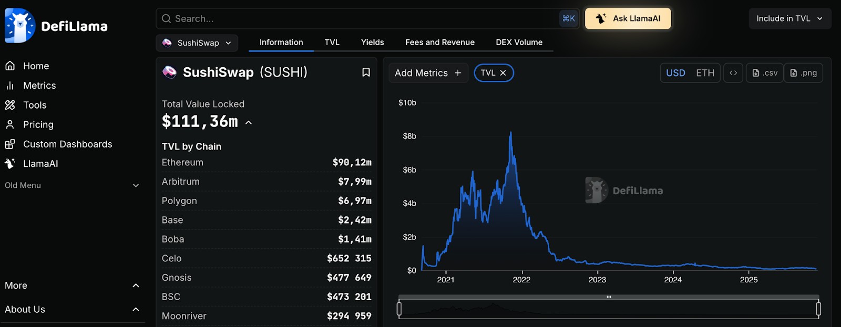
Task: Download chart as .png
Action: tap(803, 73)
